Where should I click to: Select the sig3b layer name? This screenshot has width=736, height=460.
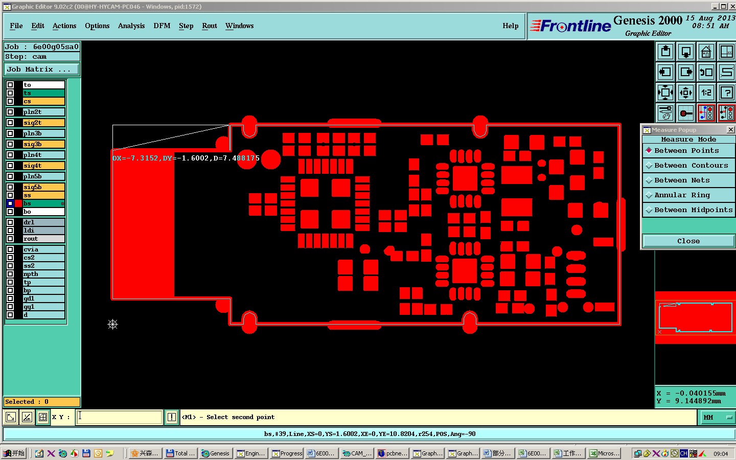[43, 144]
